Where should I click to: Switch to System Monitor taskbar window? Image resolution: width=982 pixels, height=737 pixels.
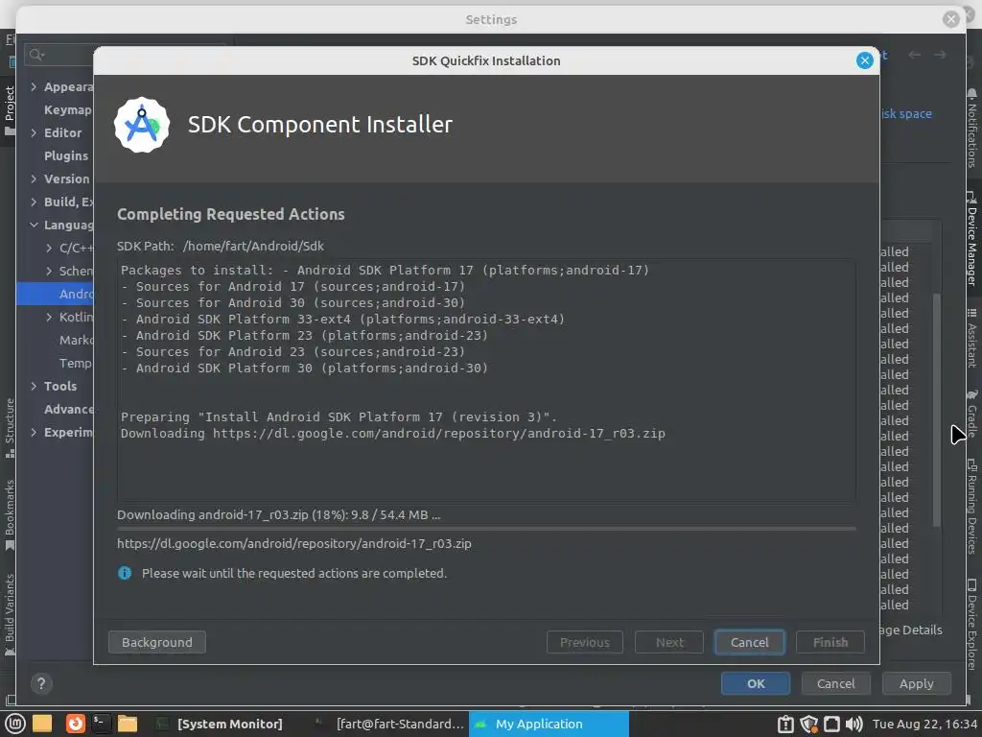click(220, 724)
